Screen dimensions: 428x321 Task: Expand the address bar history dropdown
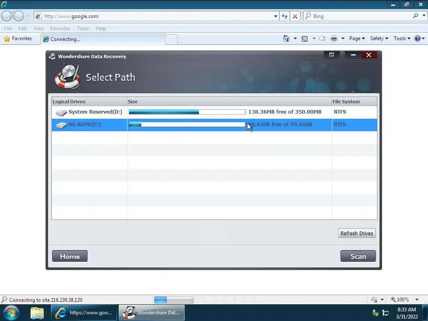[x=275, y=16]
